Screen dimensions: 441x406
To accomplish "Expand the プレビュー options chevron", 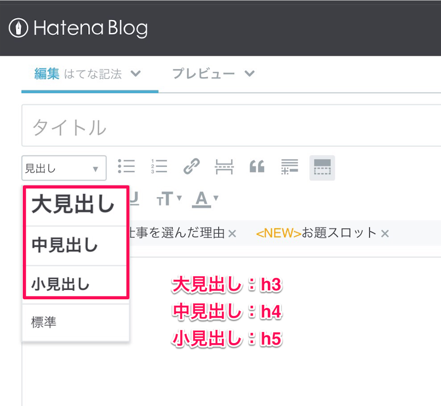I will (249, 74).
